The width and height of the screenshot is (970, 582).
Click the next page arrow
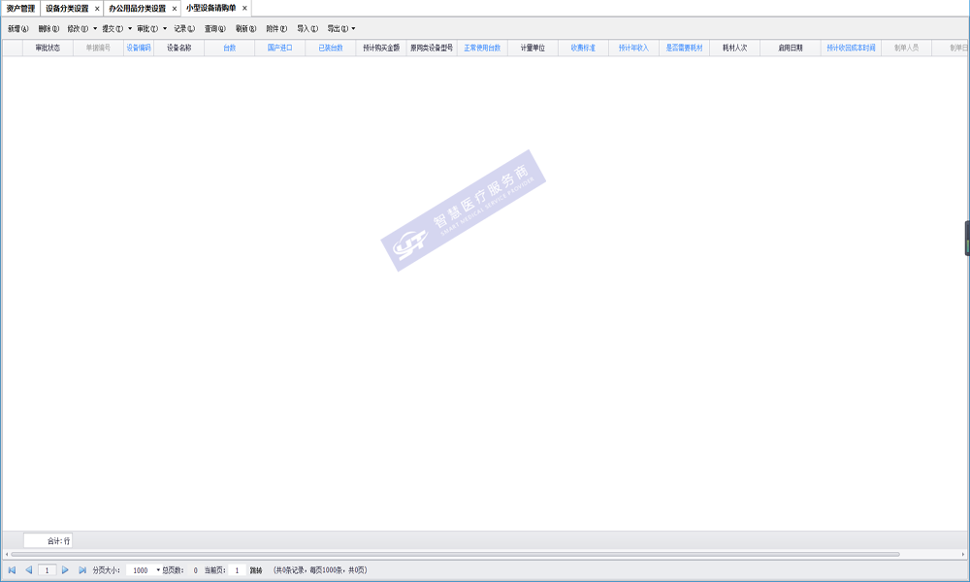click(66, 570)
